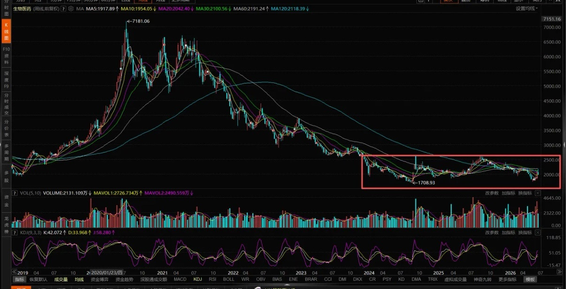Viewport: 566px width, 289px height.
Task: Open the 模板 template selector
Action: (x=530, y=280)
